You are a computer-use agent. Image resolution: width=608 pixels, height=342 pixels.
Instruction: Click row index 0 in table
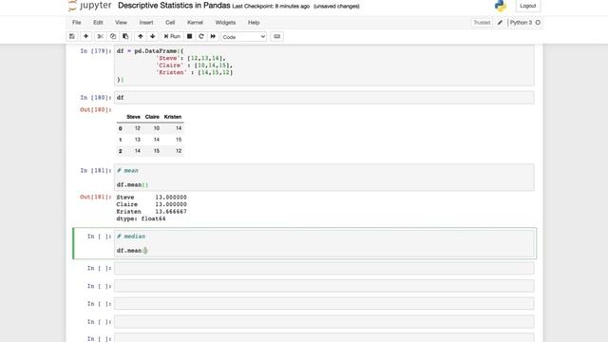coord(121,128)
